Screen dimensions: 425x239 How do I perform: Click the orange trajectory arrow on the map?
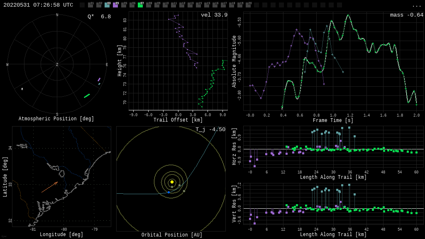pyautogui.click(x=49, y=187)
